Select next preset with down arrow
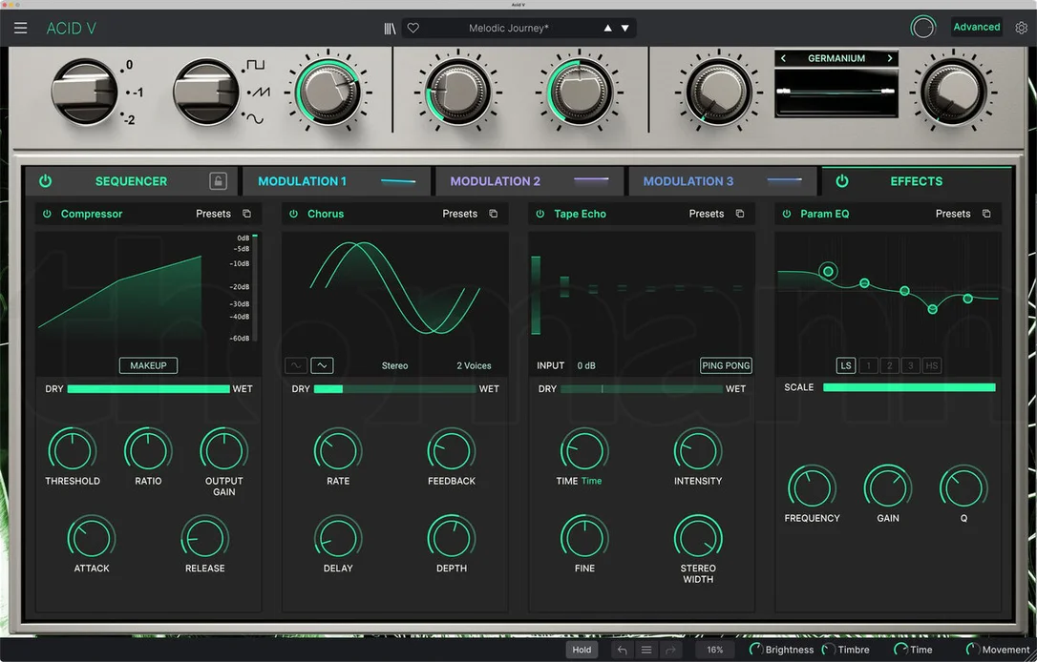 click(x=624, y=29)
